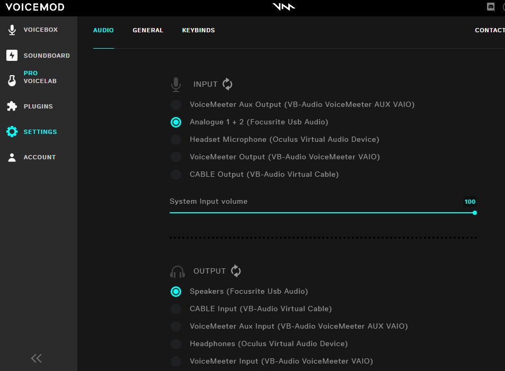505x371 pixels.
Task: Go to Voicebox section
Action: pyautogui.click(x=41, y=30)
